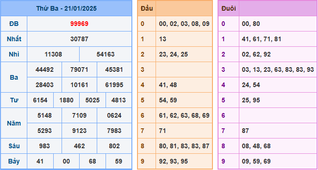Select number 00 in the Bảy row
The height and width of the screenshot is (170, 318).
point(66,161)
